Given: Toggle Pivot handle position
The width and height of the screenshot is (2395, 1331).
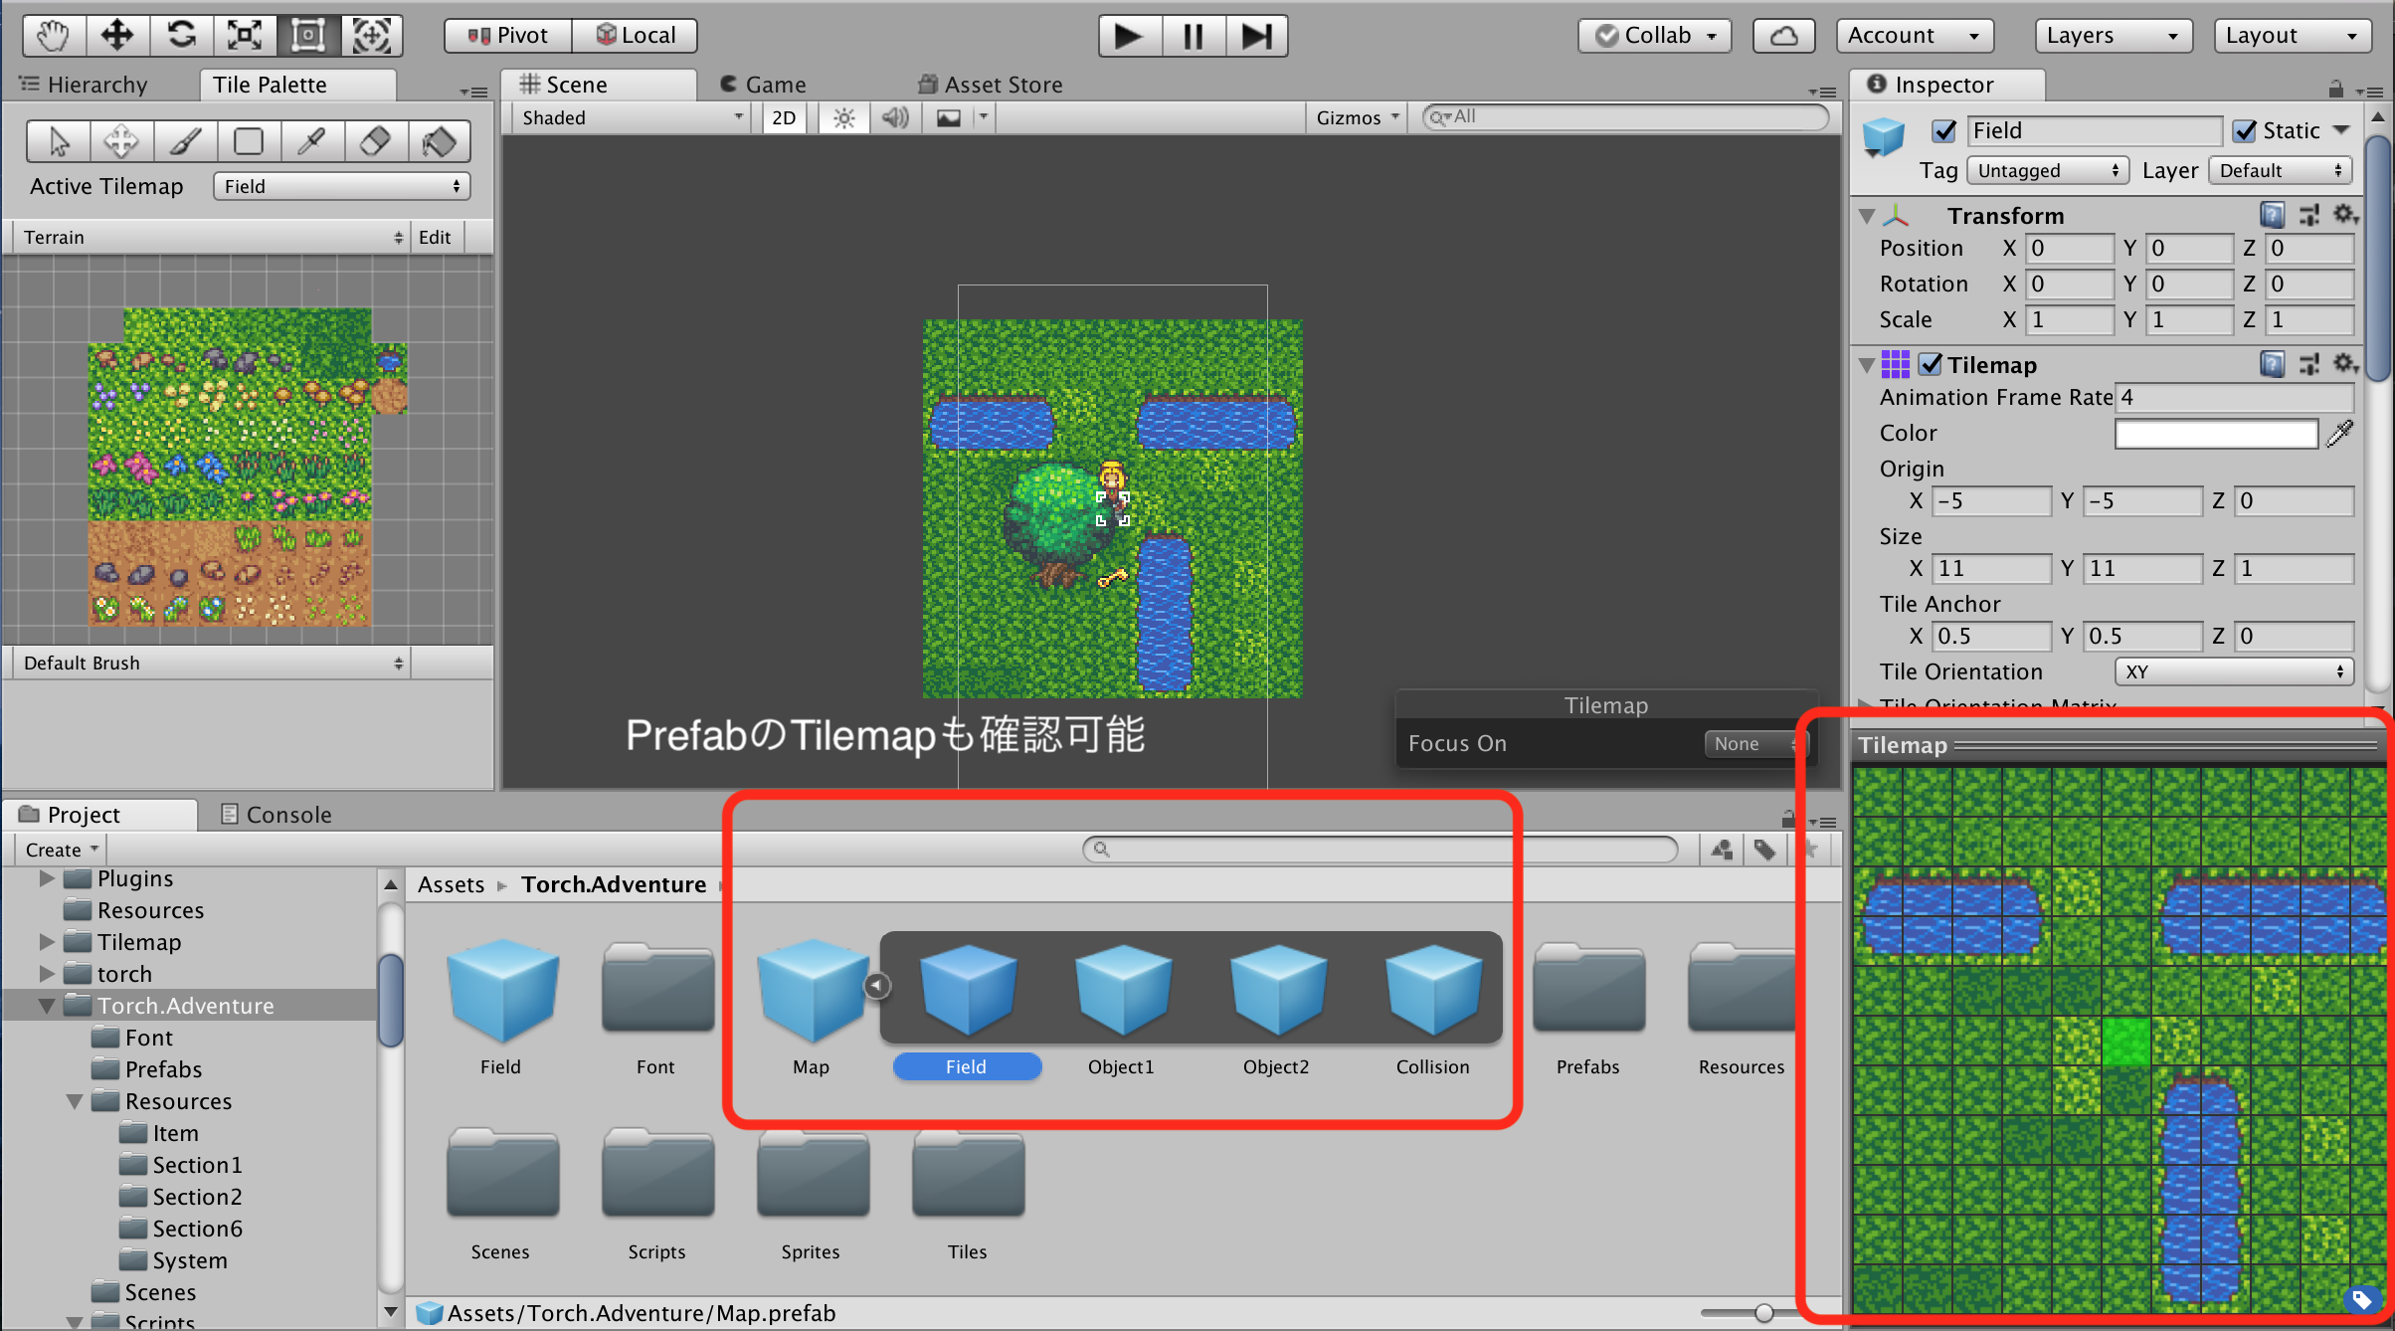Looking at the screenshot, I should [x=509, y=36].
